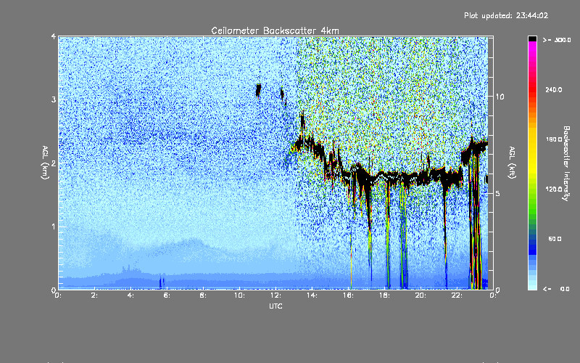The height and width of the screenshot is (363, 580).
Task: Click the '>= 300.0' colorbar maximum label
Action: coord(557,40)
